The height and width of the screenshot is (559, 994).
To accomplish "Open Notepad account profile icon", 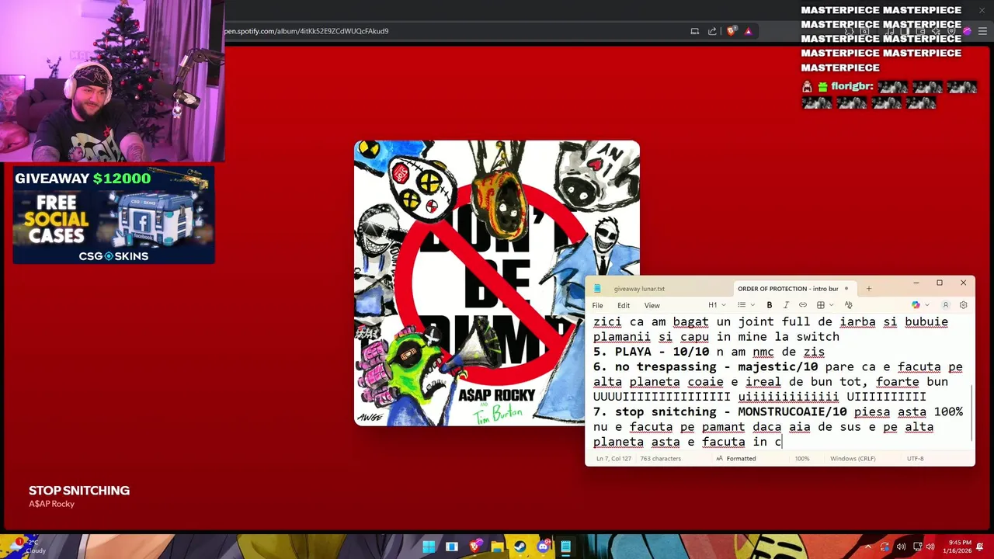I will coord(945,305).
